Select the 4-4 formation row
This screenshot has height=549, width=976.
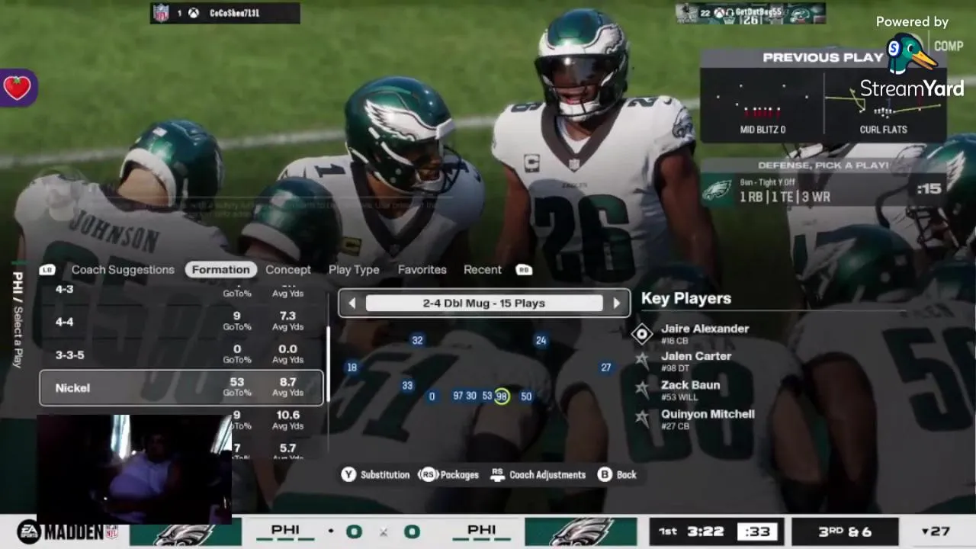pos(181,322)
